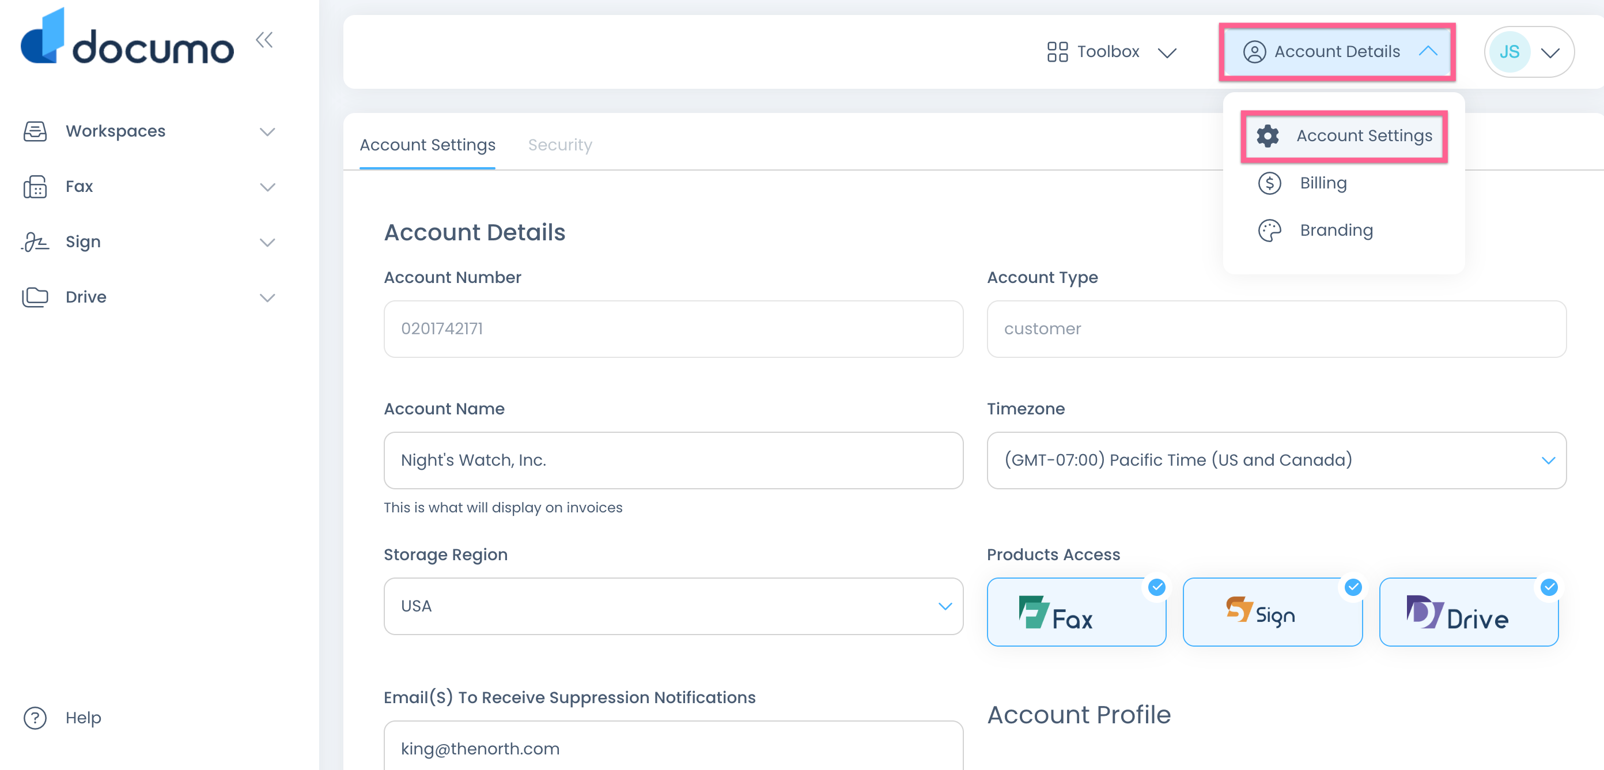Screen dimensions: 1604x770
Task: Click the Fax machine icon in sidebar
Action: click(x=35, y=186)
